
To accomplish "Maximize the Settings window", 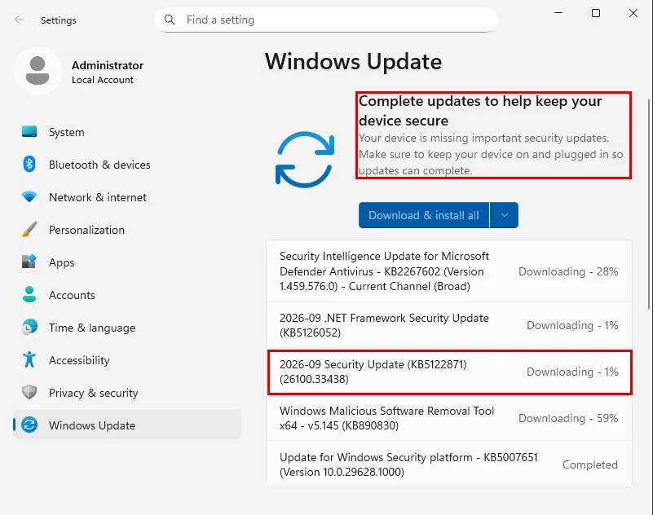I will click(596, 13).
